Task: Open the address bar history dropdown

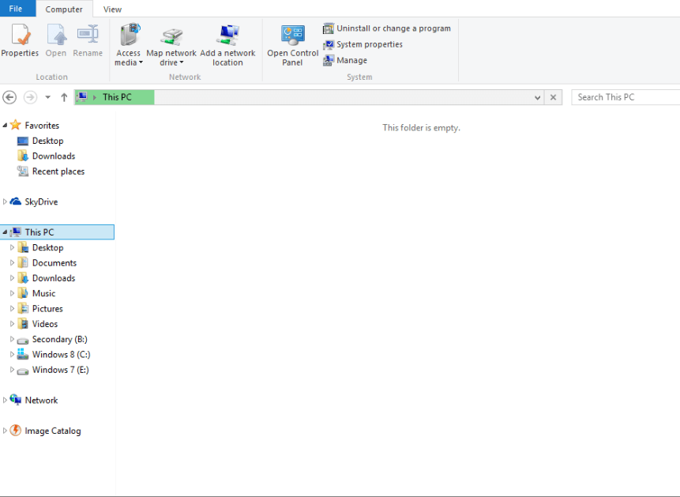Action: click(x=537, y=97)
